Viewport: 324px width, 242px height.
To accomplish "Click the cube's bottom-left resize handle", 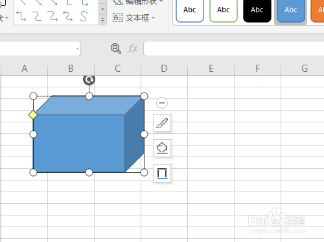I will tap(33, 172).
